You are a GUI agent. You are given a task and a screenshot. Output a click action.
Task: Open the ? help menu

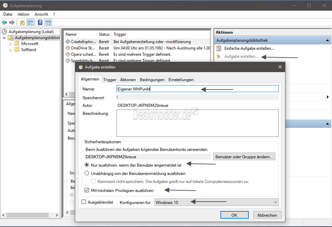point(54,14)
